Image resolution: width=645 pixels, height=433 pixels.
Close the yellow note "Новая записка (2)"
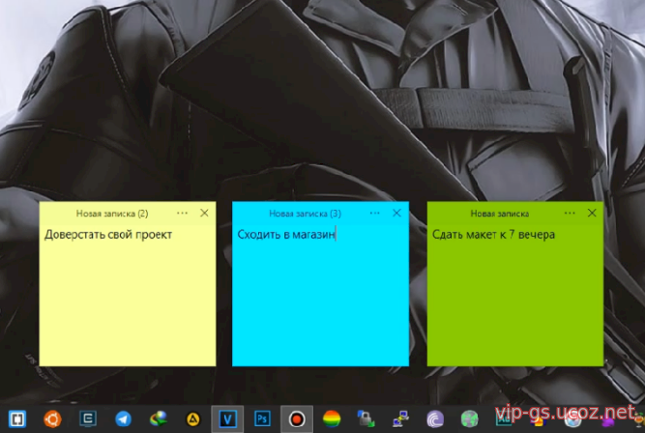coord(204,213)
